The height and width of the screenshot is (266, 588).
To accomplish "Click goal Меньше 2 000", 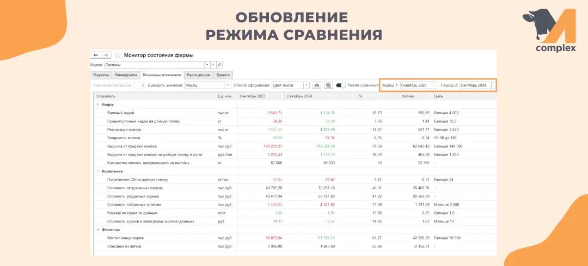I will (446, 205).
